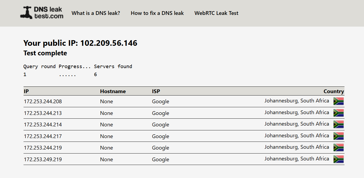This screenshot has height=178, width=364.
Task: Open the 'What is a DNS leak?' page
Action: click(96, 13)
